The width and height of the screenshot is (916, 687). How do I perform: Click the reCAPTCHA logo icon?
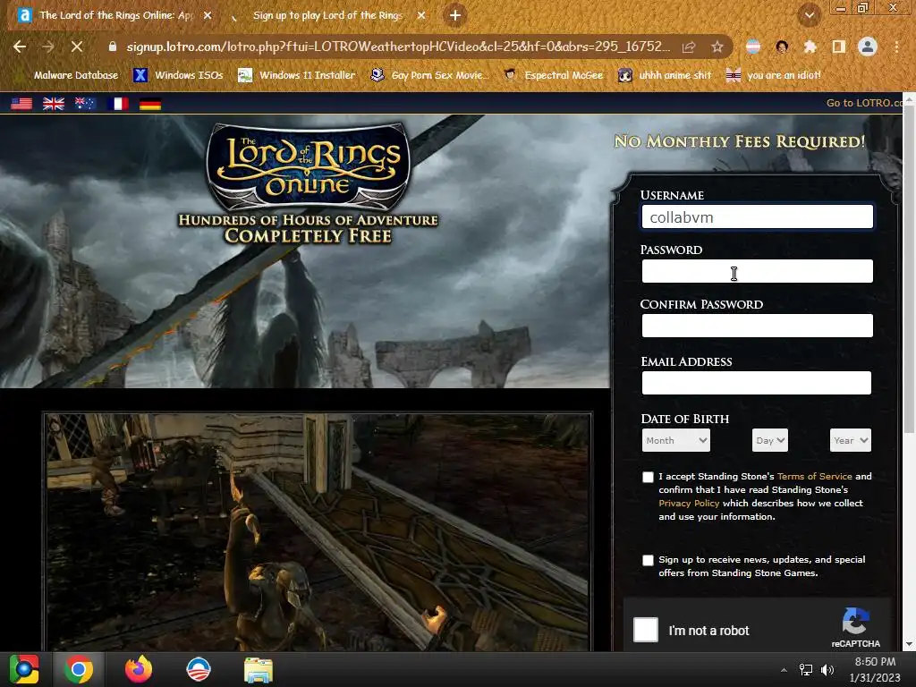pos(856,622)
